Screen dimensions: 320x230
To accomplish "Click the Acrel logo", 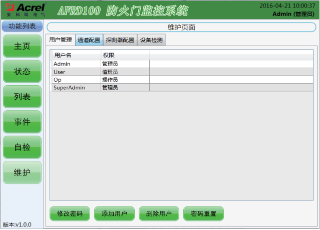I will coord(24,10).
